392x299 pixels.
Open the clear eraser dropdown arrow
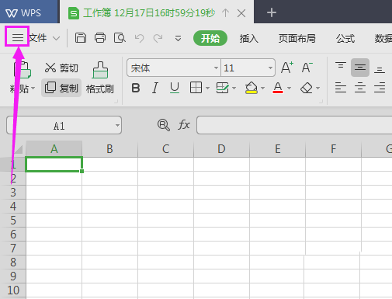tap(318, 89)
